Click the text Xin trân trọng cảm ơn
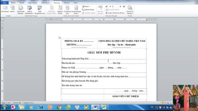198x111 pixels. click(x=72, y=85)
